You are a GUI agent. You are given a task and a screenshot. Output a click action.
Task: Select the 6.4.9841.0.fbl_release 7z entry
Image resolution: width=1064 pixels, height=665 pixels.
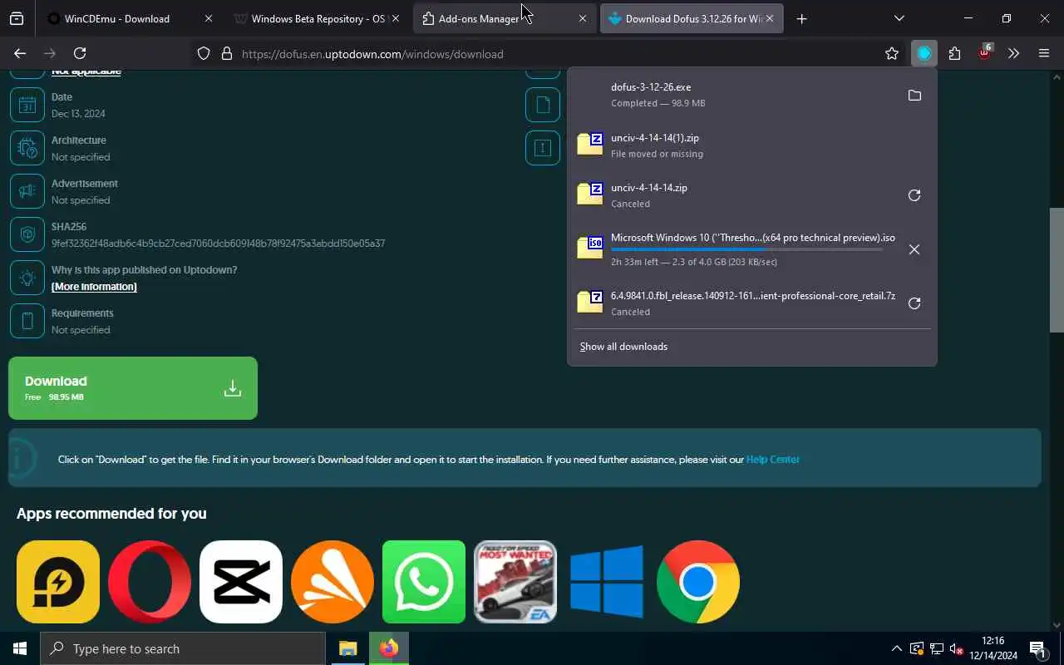click(736, 303)
